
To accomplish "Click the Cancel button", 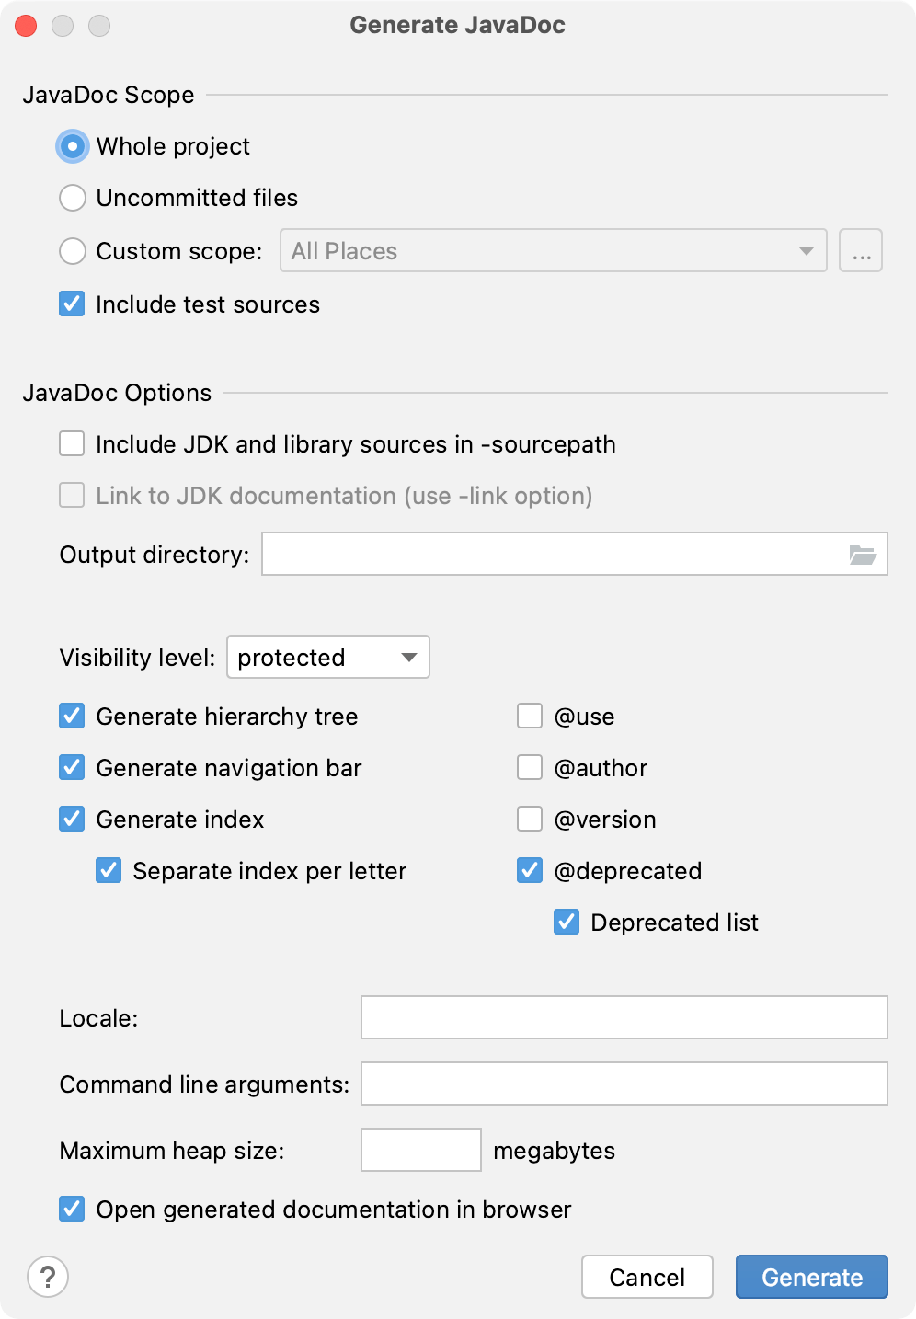I will coord(647,1277).
